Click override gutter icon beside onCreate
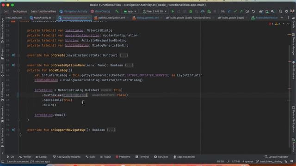The height and width of the screenshot is (166, 296). pos(13,55)
